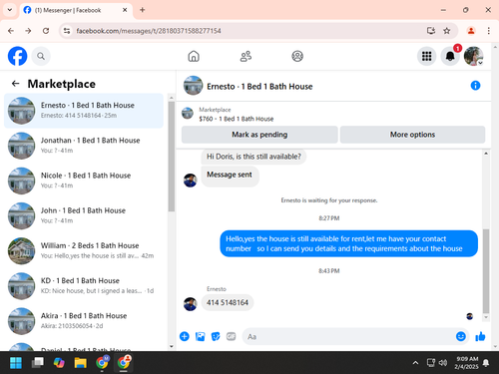
Task: Open KD - 1 Bed 1 Bath House chat
Action: (84, 286)
